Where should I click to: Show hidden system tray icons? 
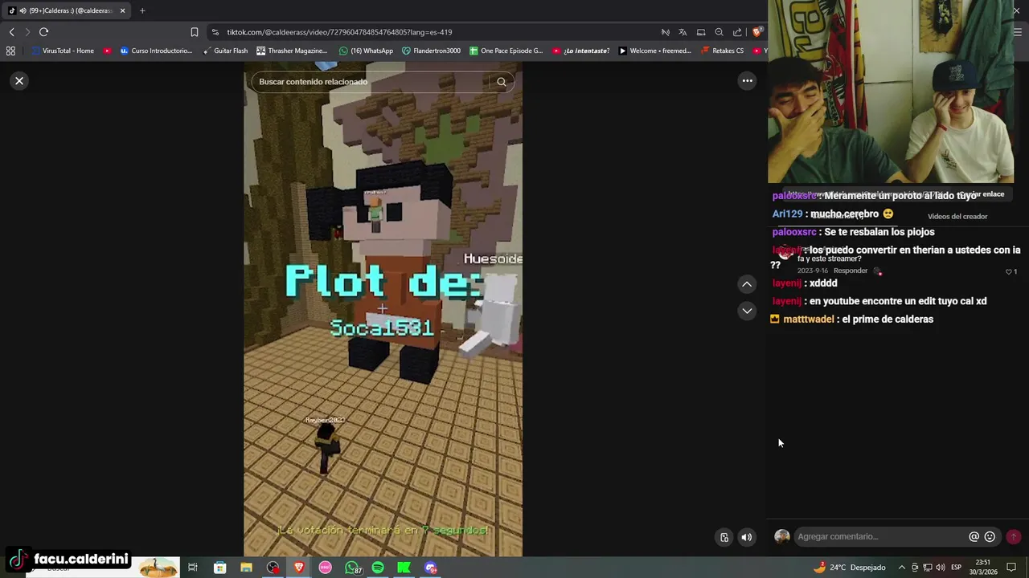901,568
